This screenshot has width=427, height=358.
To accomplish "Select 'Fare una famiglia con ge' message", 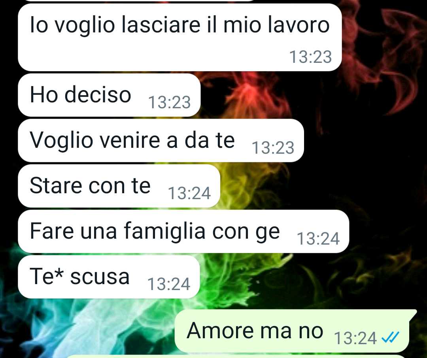I will pyautogui.click(x=183, y=232).
